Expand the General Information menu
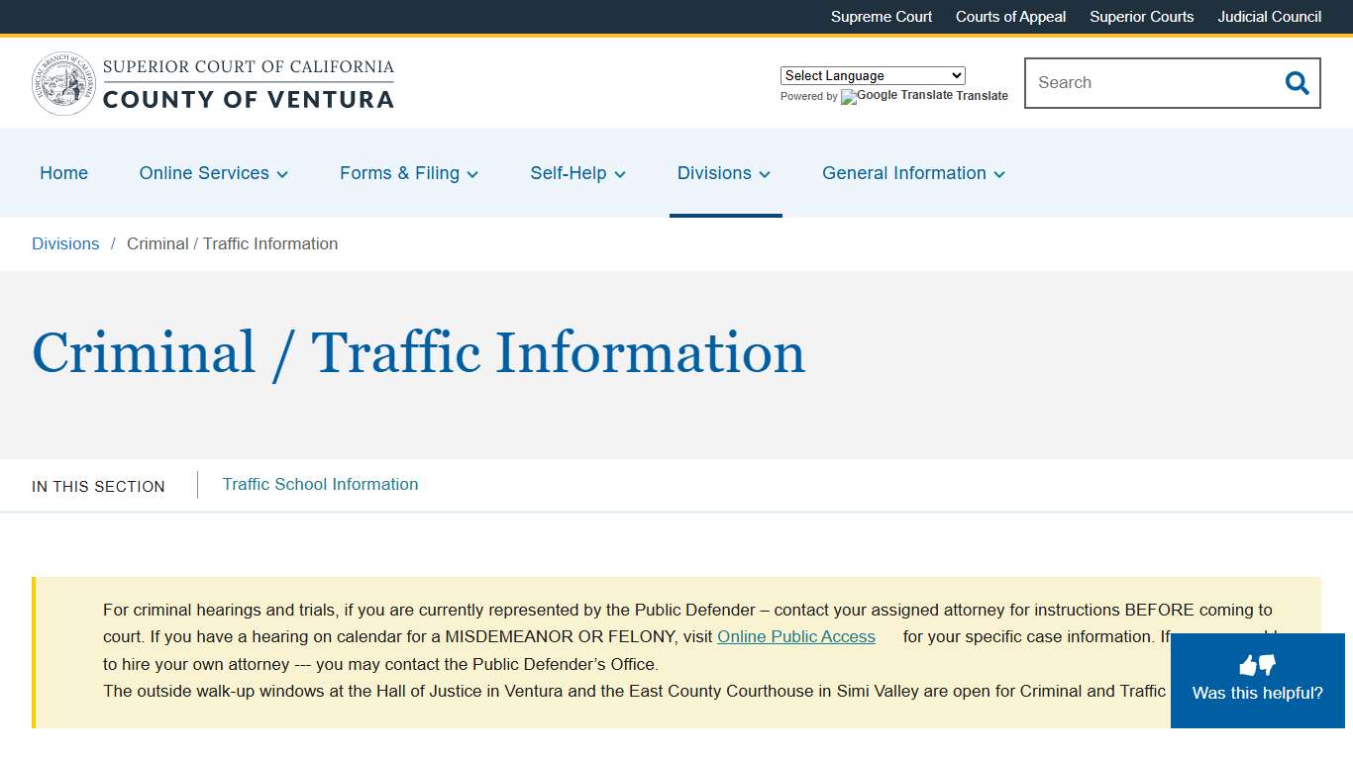The height and width of the screenshot is (760, 1353). coord(911,173)
